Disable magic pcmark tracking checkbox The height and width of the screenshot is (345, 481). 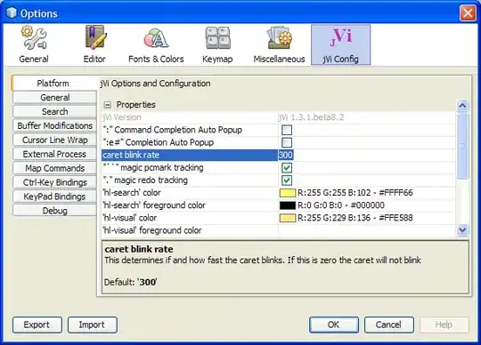click(287, 167)
